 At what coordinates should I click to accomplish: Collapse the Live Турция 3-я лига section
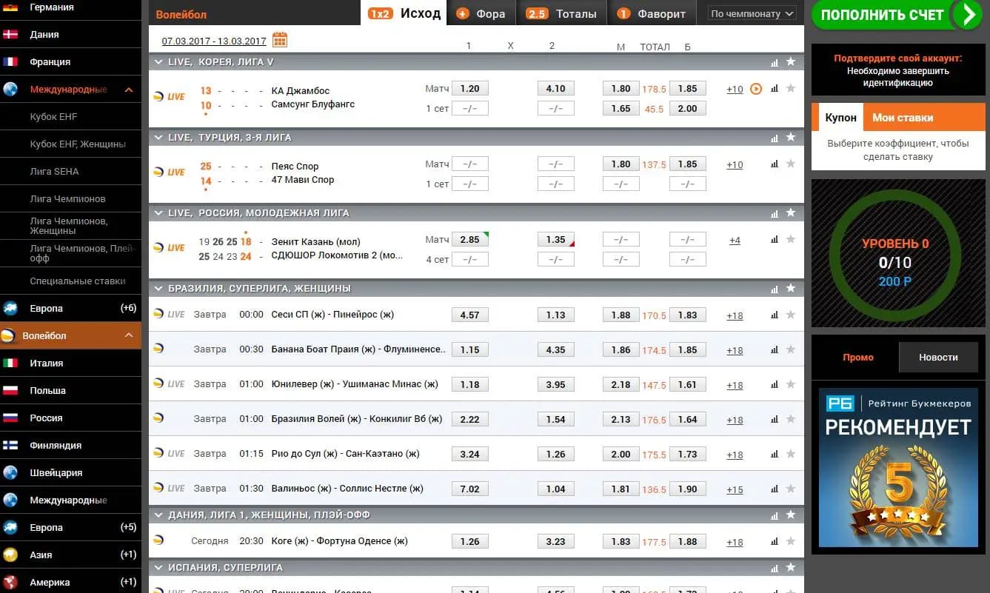coord(158,138)
